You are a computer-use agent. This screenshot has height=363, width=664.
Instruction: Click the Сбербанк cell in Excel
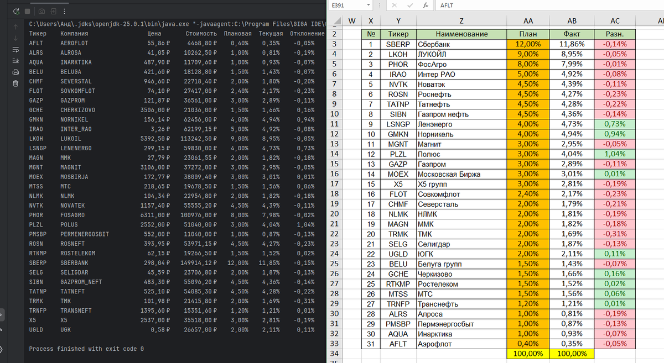461,44
